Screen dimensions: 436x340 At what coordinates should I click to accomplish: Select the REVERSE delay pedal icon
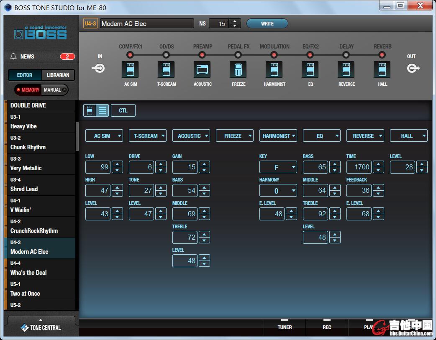[346, 69]
